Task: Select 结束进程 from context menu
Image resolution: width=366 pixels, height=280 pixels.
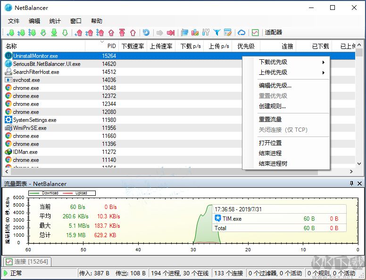Action: (x=270, y=153)
